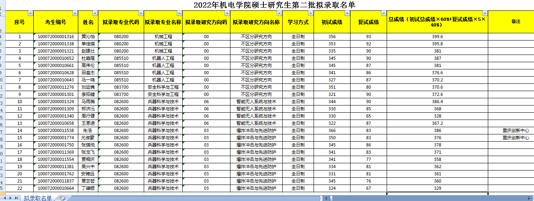Select the name cell 黄沁怡

coord(88,37)
